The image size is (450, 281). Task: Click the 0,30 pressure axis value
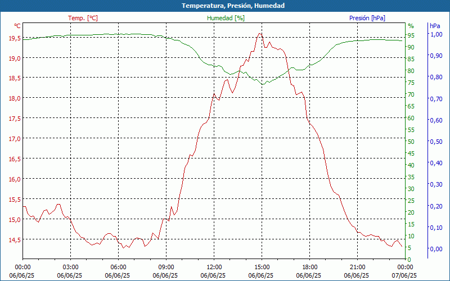click(436, 184)
